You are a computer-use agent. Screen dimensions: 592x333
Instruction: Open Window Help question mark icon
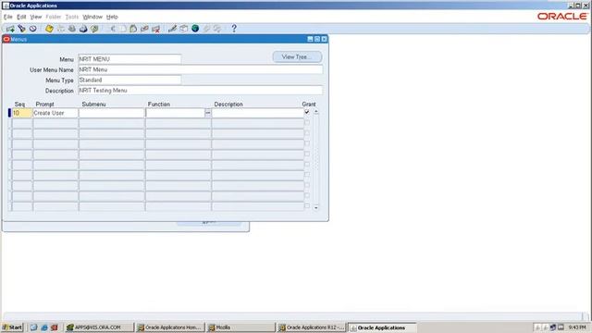tap(234, 29)
